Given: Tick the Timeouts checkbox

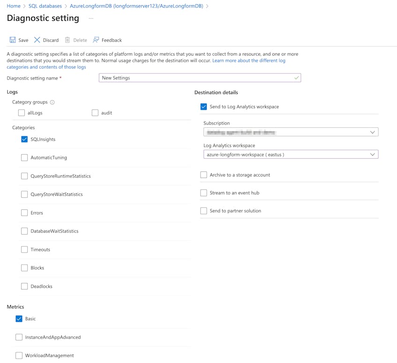Looking at the screenshot, I should point(24,250).
